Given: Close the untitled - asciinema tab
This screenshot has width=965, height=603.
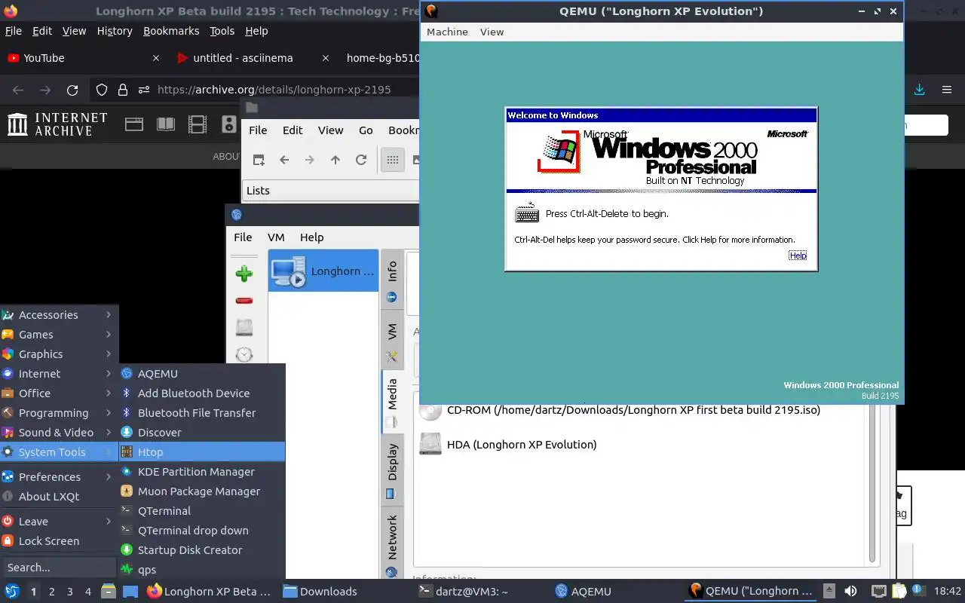Looking at the screenshot, I should (x=326, y=58).
